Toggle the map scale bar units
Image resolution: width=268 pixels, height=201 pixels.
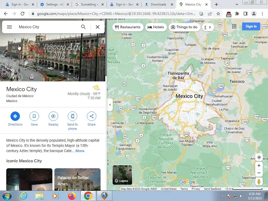pyautogui.click(x=244, y=189)
